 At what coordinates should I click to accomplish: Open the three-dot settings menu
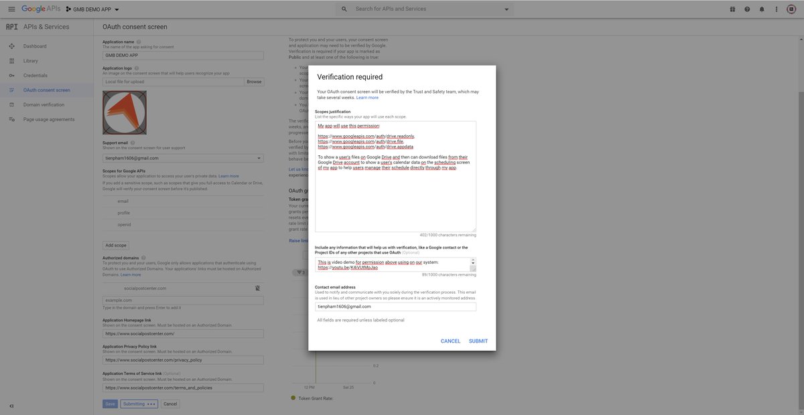[777, 9]
